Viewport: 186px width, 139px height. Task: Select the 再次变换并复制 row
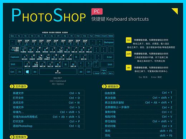pyautogui.click(x=139, y=103)
